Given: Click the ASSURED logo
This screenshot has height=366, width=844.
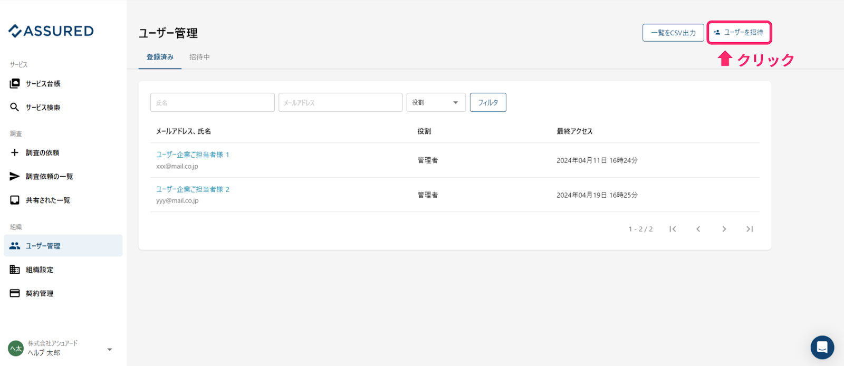Looking at the screenshot, I should click(x=51, y=31).
